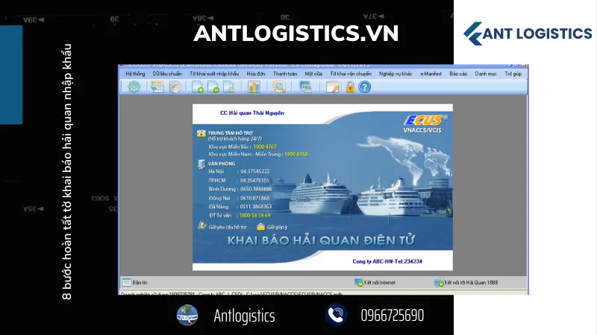Open help via blue question mark icon

(x=364, y=87)
